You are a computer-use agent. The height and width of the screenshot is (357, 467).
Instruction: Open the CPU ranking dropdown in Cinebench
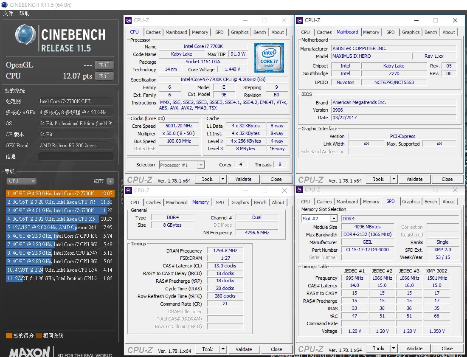[22, 181]
